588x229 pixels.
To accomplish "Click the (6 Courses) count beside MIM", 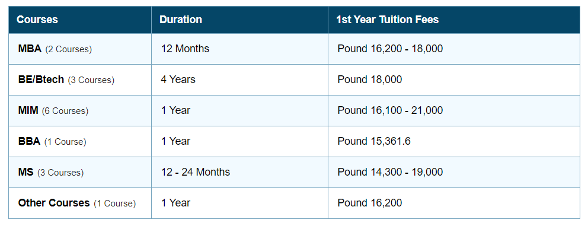I will click(65, 111).
